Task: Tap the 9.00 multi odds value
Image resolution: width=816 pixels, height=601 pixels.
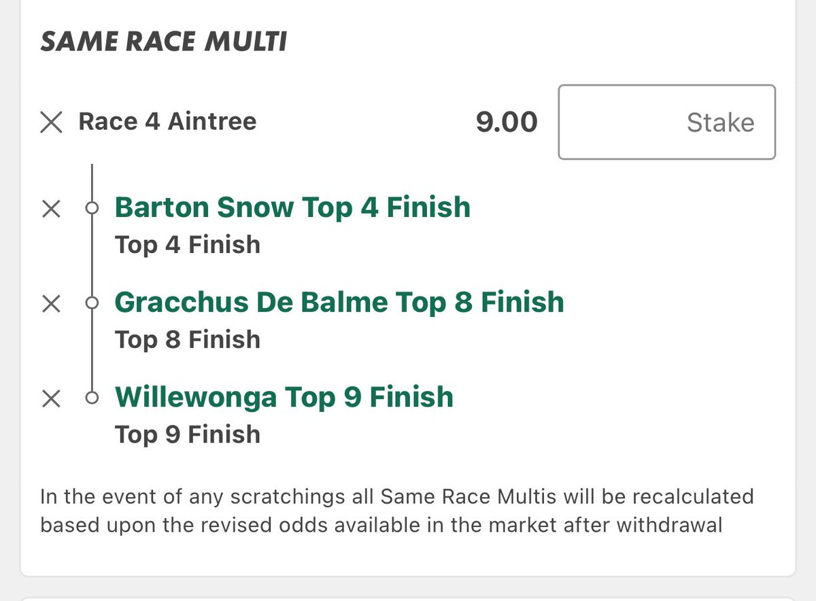Action: 507,122
